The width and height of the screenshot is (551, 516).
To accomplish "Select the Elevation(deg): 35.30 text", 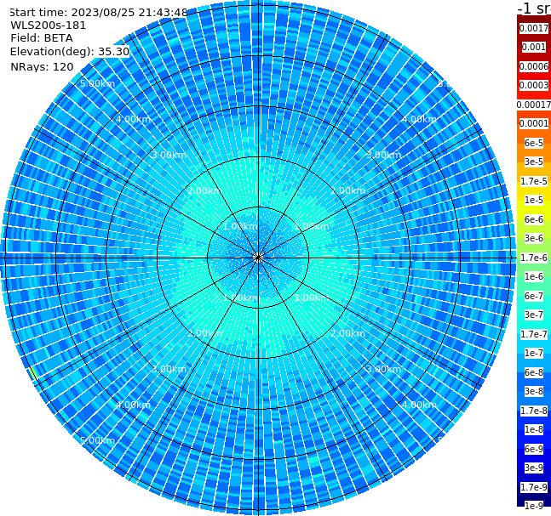I will click(70, 52).
